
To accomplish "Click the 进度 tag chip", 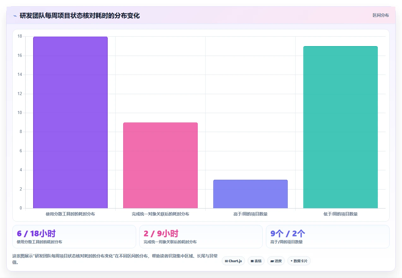I will [x=276, y=261].
